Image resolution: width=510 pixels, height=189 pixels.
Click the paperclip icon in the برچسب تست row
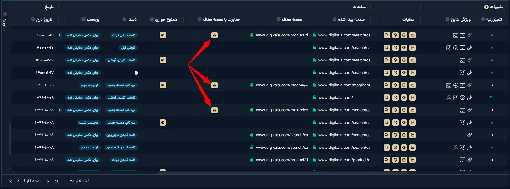pos(469,123)
